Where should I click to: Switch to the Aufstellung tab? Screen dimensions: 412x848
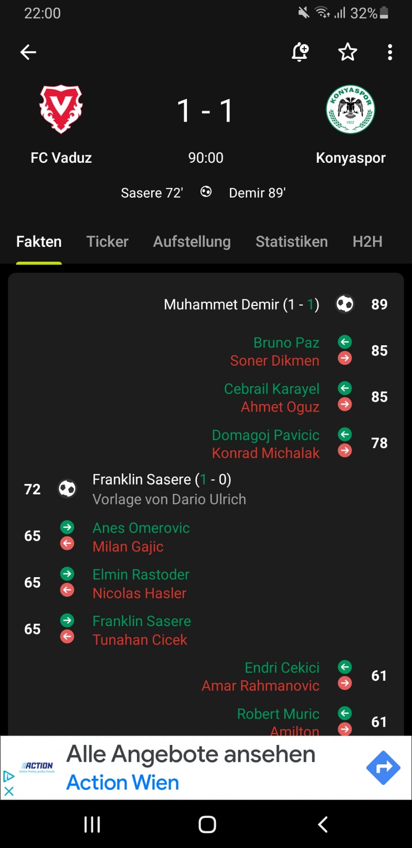click(x=192, y=241)
